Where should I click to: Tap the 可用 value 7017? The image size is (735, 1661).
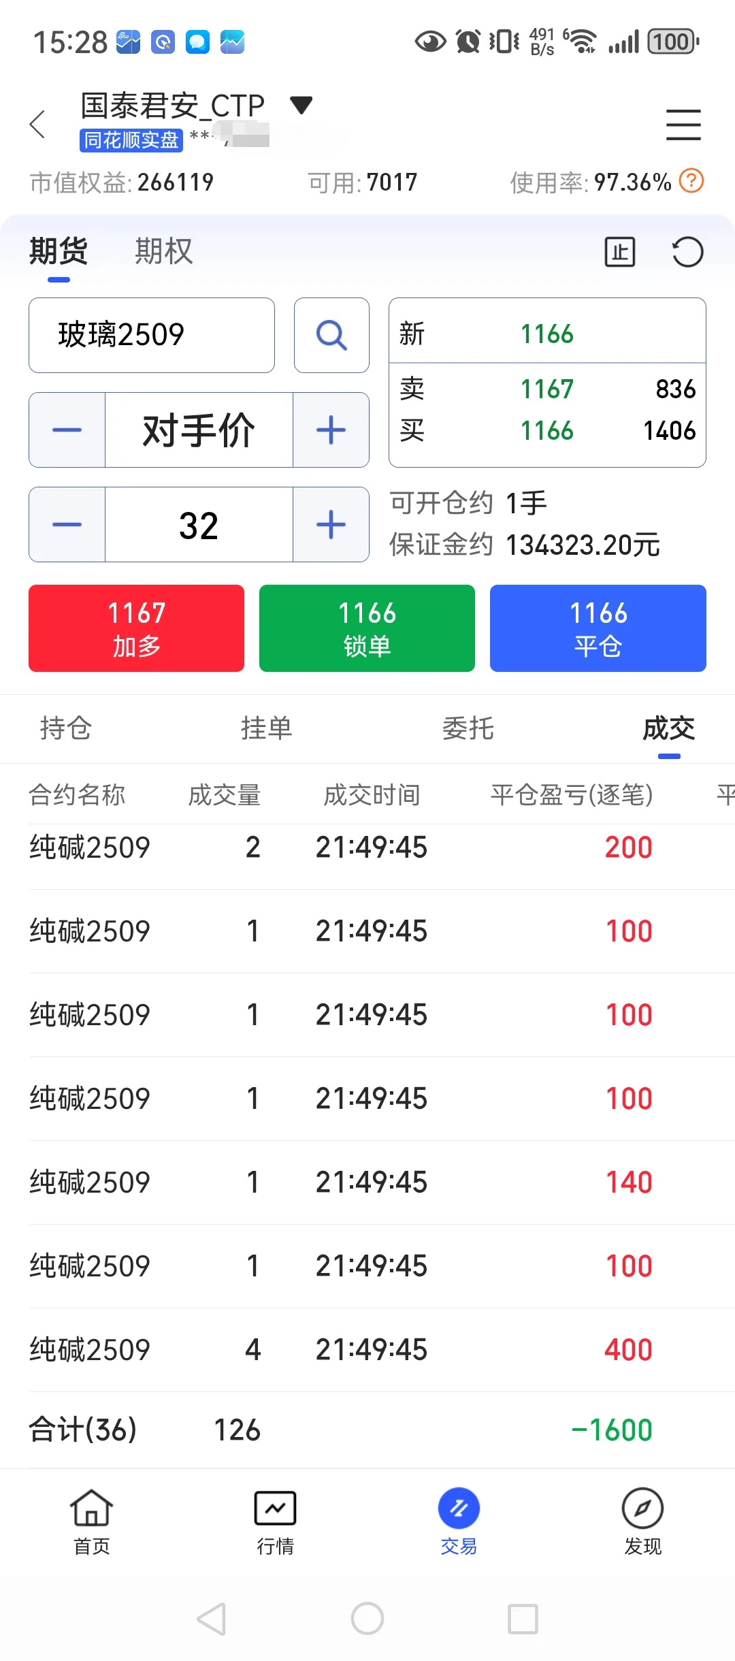pos(392,182)
